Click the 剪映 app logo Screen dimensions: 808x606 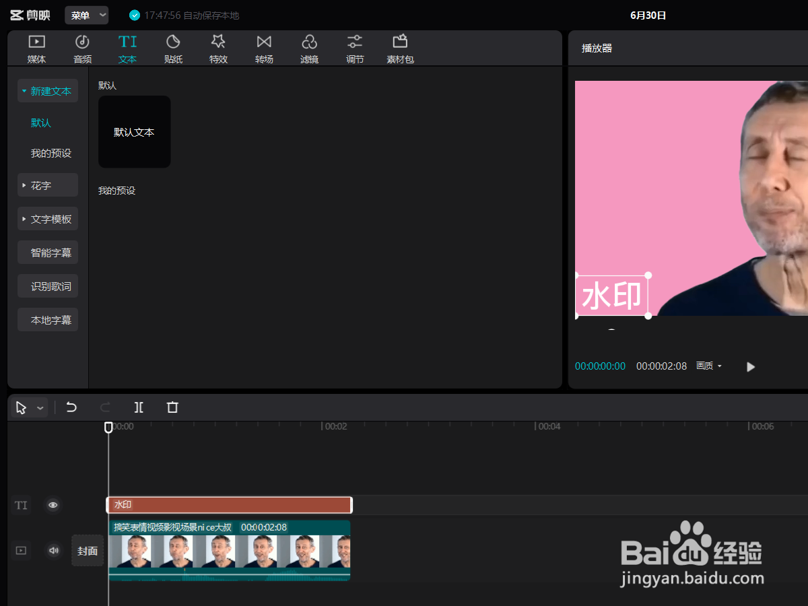[30, 15]
